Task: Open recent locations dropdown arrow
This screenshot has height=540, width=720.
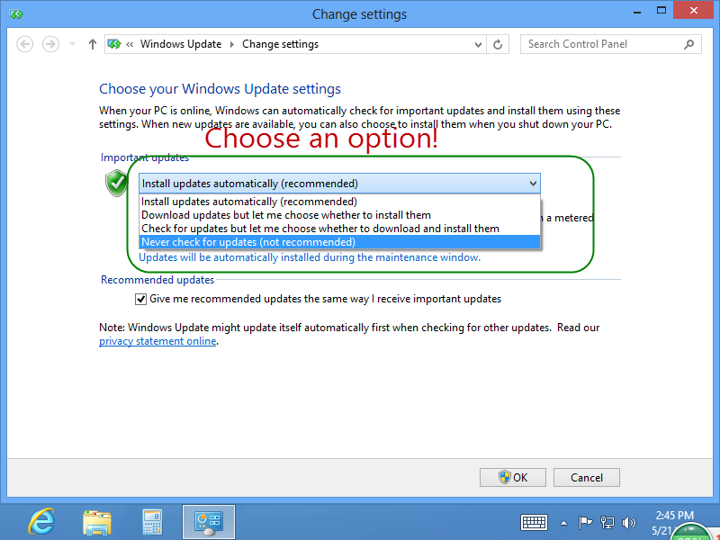Action: click(x=72, y=44)
